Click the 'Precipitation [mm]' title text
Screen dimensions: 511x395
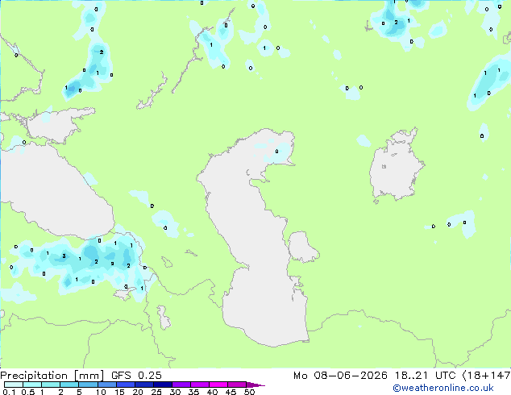[52, 376]
